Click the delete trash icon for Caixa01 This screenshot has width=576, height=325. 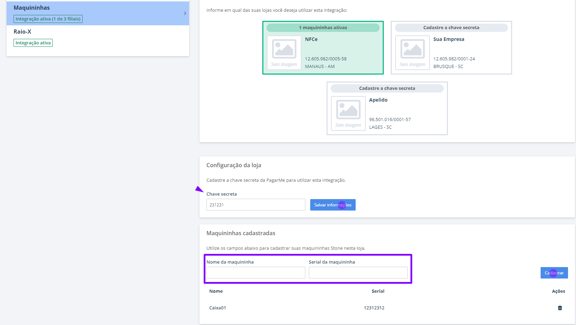point(560,308)
